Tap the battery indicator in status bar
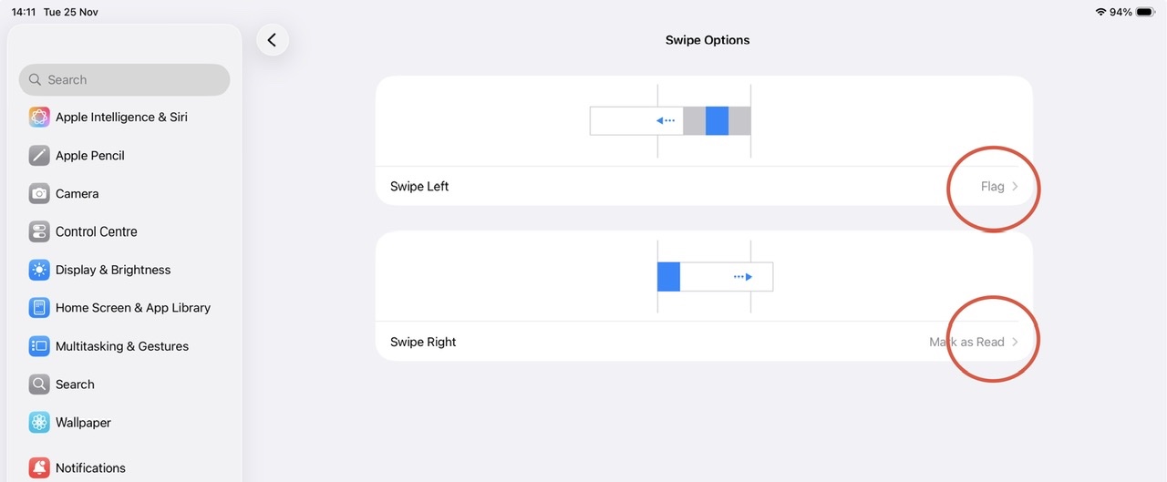Image resolution: width=1167 pixels, height=482 pixels. [1145, 12]
